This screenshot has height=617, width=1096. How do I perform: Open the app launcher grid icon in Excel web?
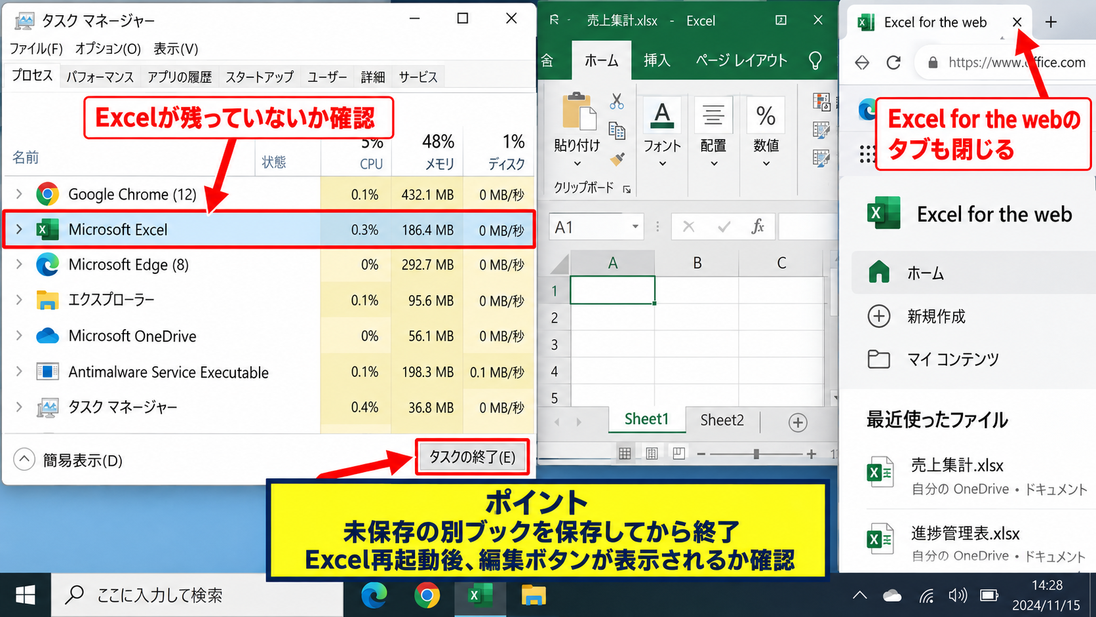(867, 155)
